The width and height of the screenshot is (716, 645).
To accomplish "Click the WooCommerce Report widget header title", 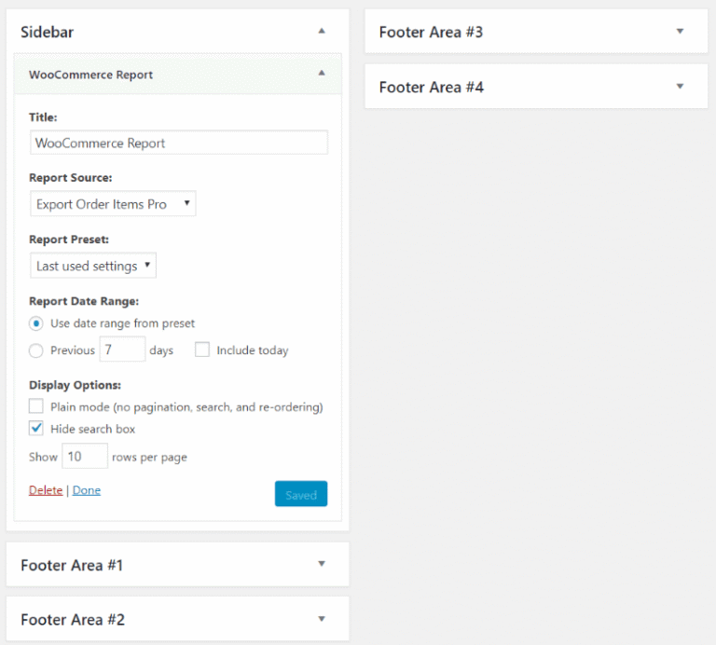I will tap(90, 75).
